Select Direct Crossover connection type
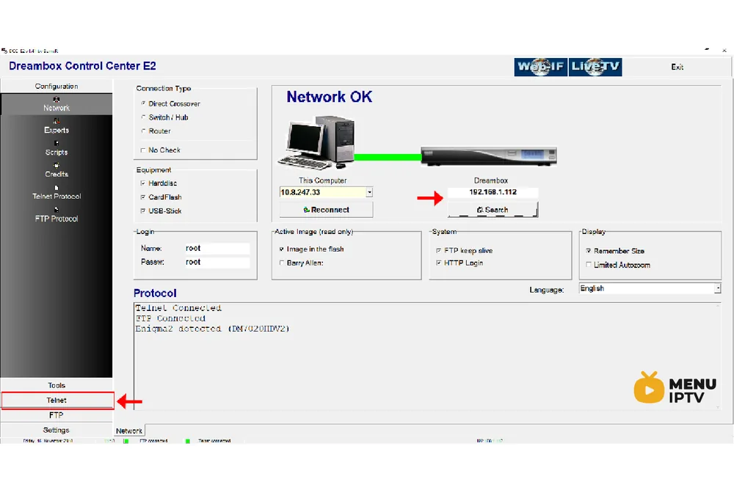The image size is (734, 490). [x=143, y=103]
